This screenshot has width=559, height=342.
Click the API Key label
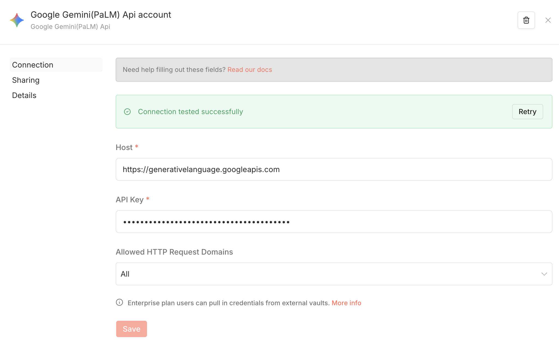[130, 200]
